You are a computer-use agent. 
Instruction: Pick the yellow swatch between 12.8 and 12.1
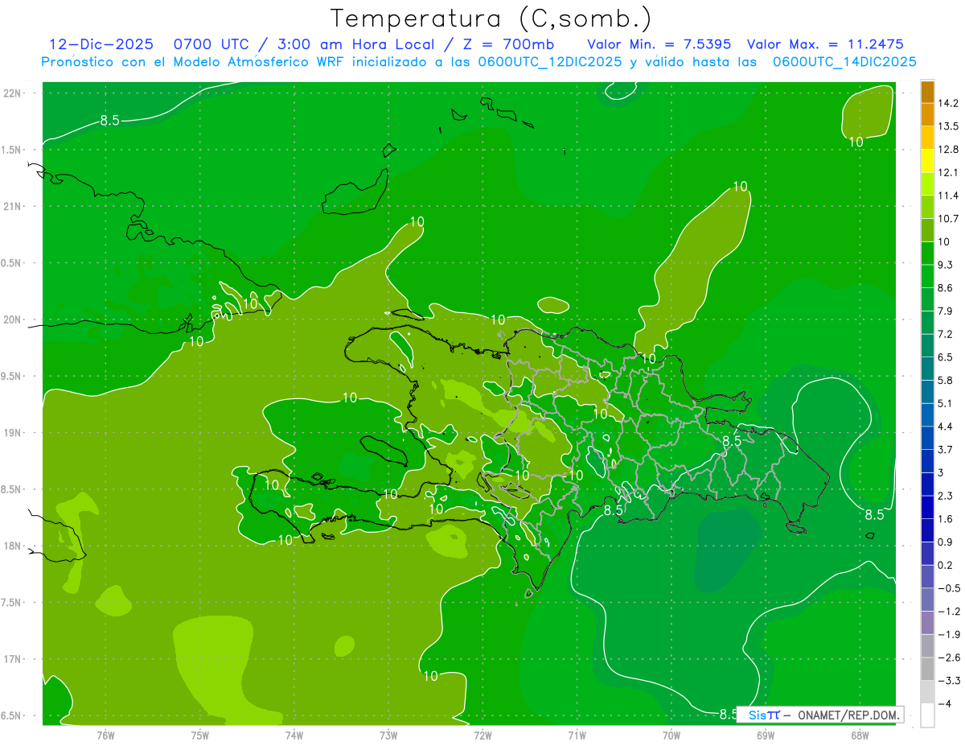tap(927, 160)
